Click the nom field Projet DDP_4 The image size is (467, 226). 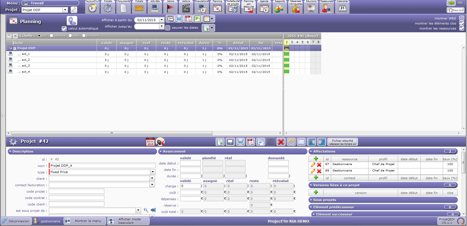[x=102, y=166]
